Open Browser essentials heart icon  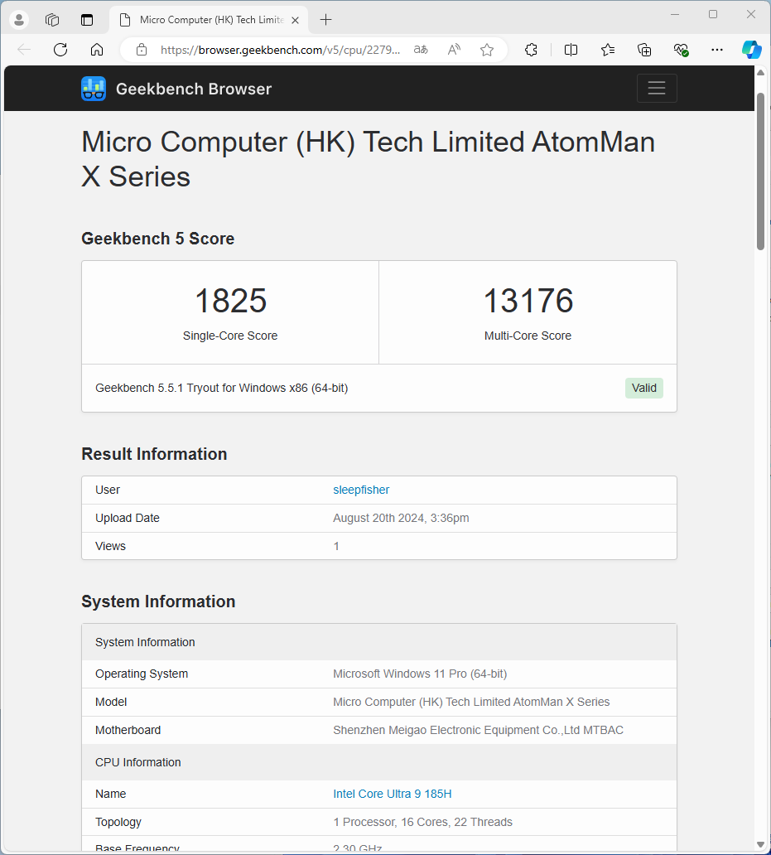click(681, 50)
